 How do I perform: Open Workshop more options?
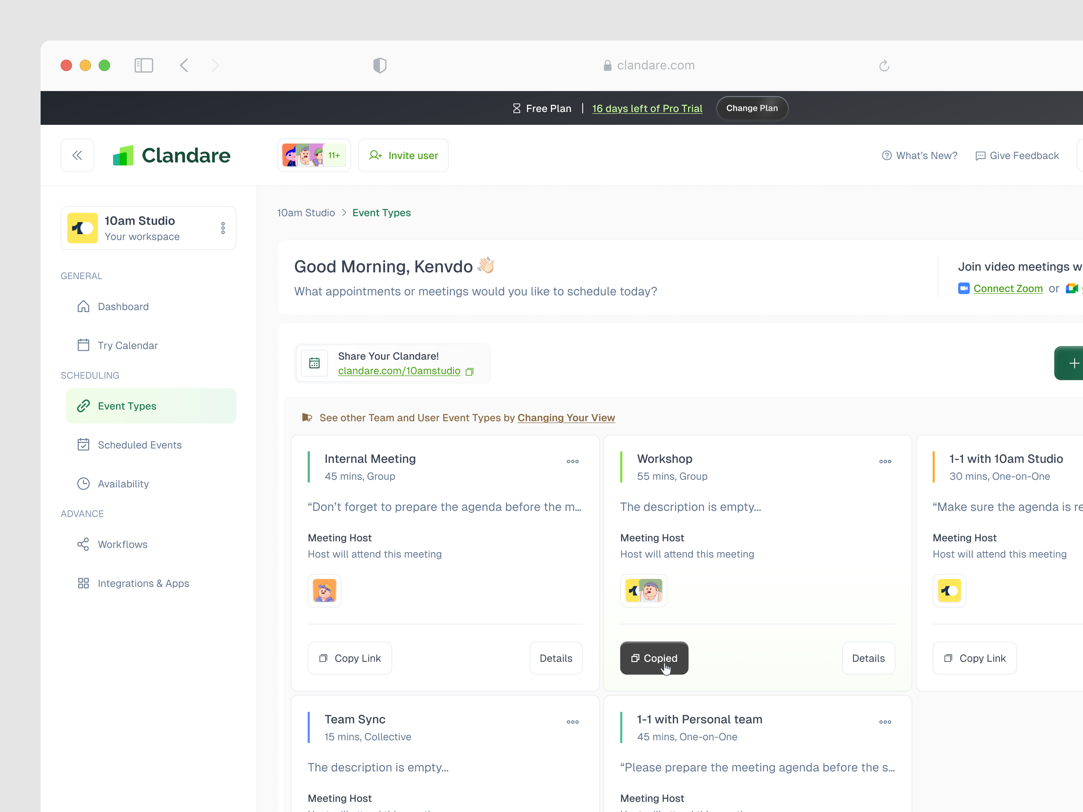pos(885,461)
